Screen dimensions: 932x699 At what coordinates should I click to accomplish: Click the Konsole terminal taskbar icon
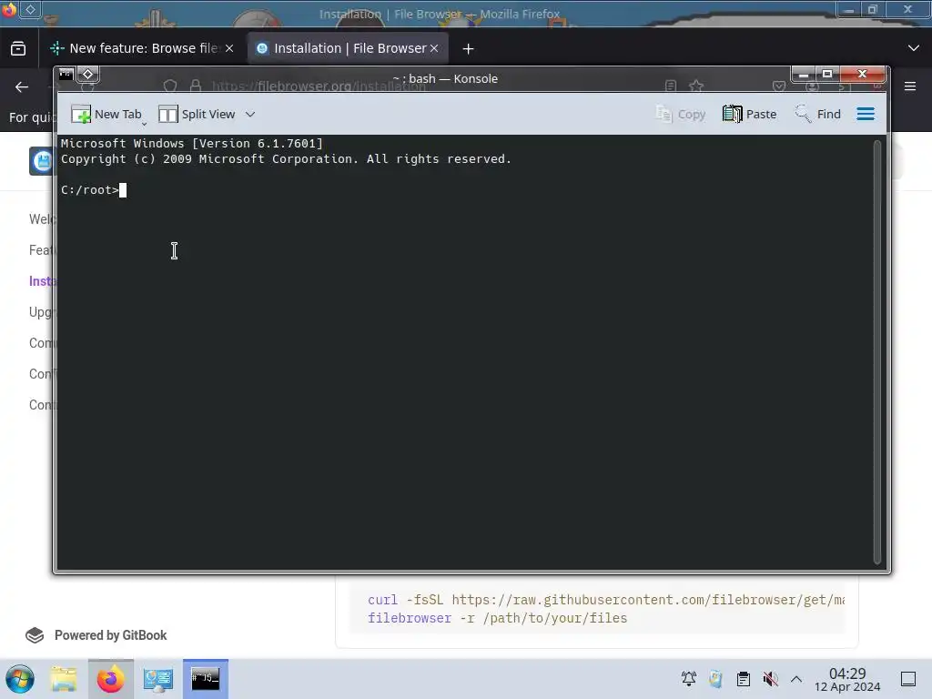point(205,679)
